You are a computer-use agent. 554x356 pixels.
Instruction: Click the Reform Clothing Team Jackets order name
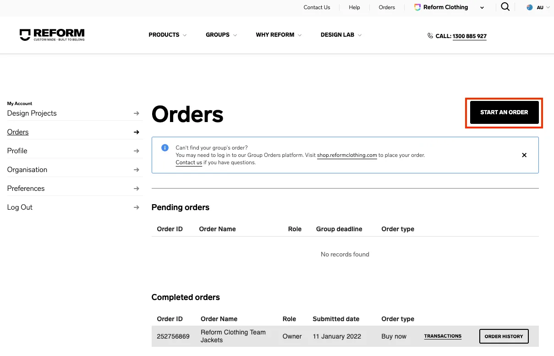pyautogui.click(x=233, y=336)
